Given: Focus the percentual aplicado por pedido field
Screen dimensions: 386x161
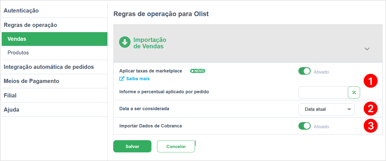Looking at the screenshot, I should click(x=323, y=92).
